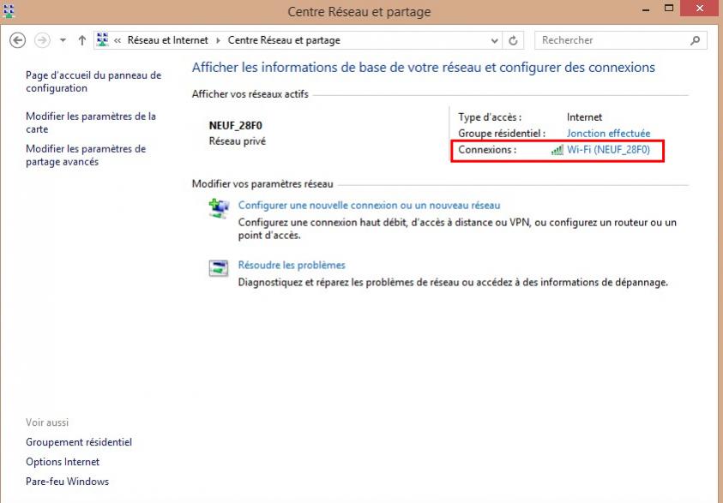The height and width of the screenshot is (503, 723).
Task: Click the Back navigation arrow
Action: tap(17, 40)
